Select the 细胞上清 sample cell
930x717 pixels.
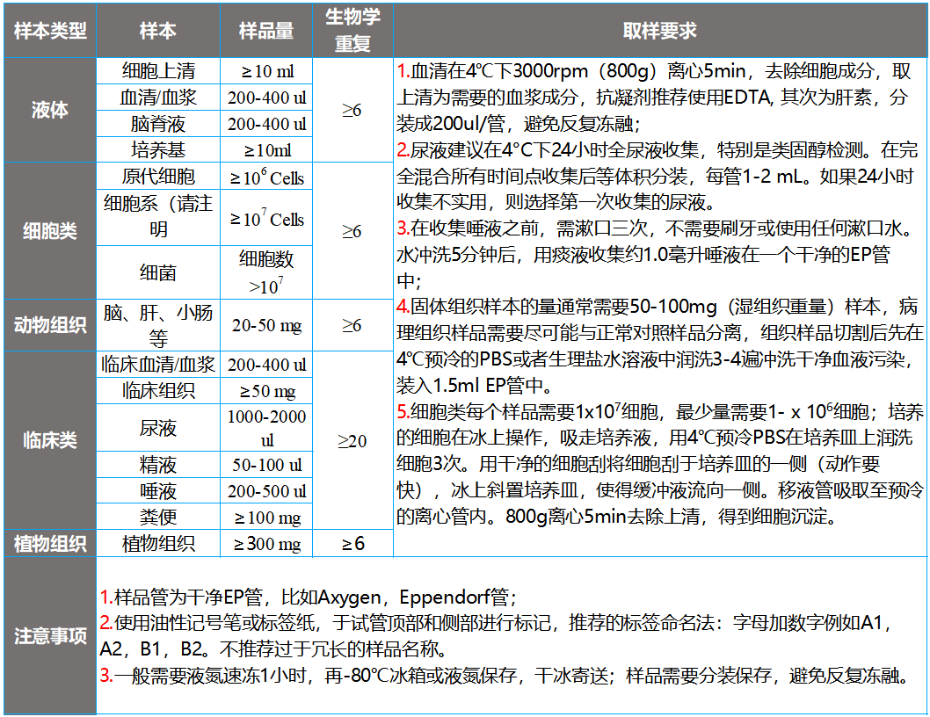click(x=158, y=71)
